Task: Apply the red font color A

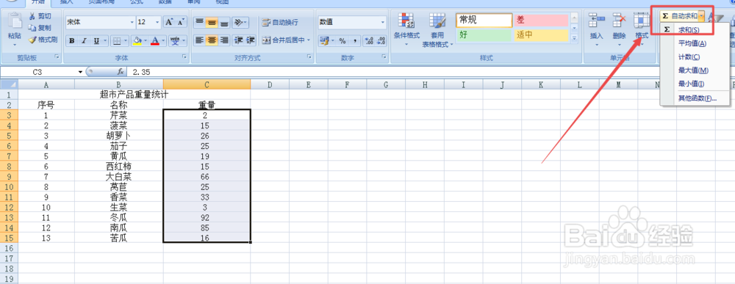Action: [x=156, y=41]
